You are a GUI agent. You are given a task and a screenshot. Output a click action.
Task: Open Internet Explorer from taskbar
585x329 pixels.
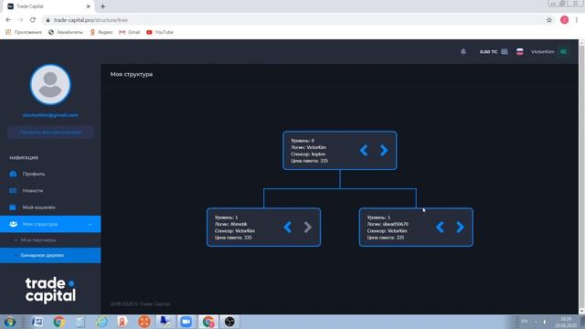click(101, 322)
